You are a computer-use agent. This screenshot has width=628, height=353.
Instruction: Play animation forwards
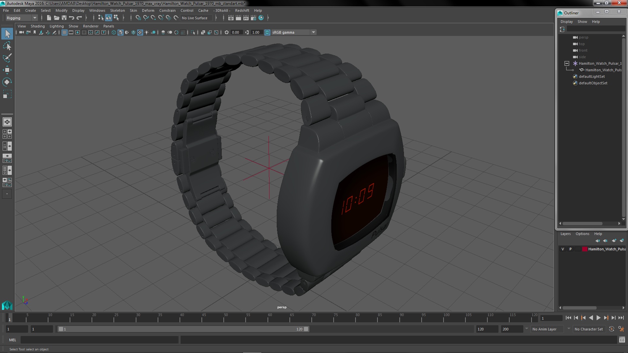pos(598,318)
